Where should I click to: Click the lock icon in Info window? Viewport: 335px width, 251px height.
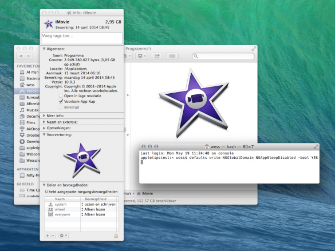click(x=116, y=236)
